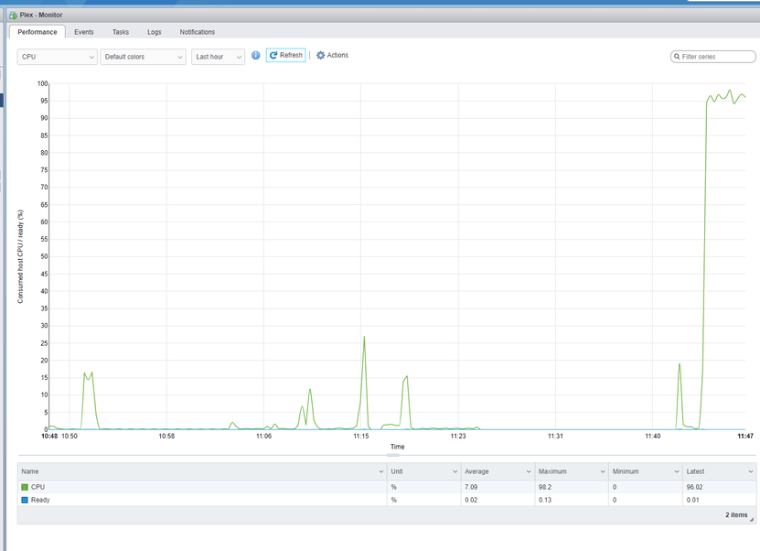Viewport: 760px width, 551px height.
Task: Click the splitter handle below the Time axis
Action: (x=392, y=456)
